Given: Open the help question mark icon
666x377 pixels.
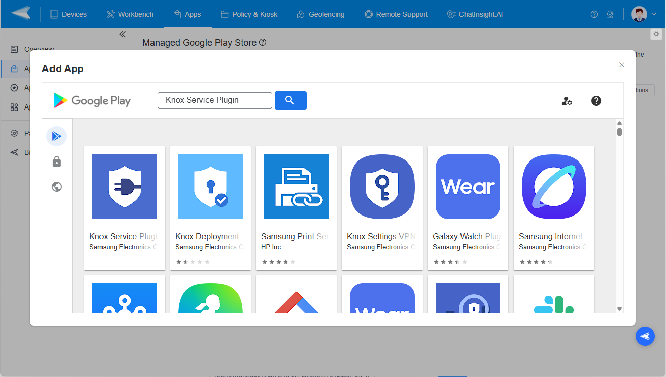Looking at the screenshot, I should (x=596, y=101).
